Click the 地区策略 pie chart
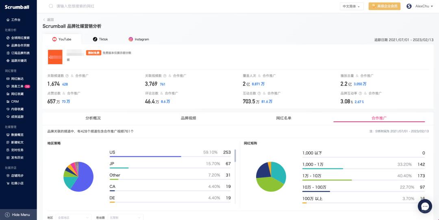This screenshot has height=220, width=439. [78, 177]
